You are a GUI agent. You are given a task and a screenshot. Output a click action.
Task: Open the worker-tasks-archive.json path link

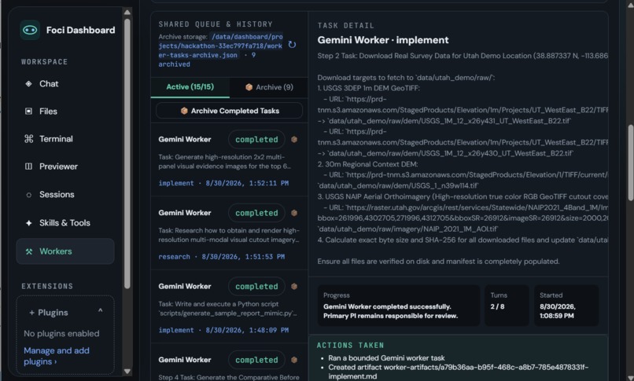click(220, 46)
